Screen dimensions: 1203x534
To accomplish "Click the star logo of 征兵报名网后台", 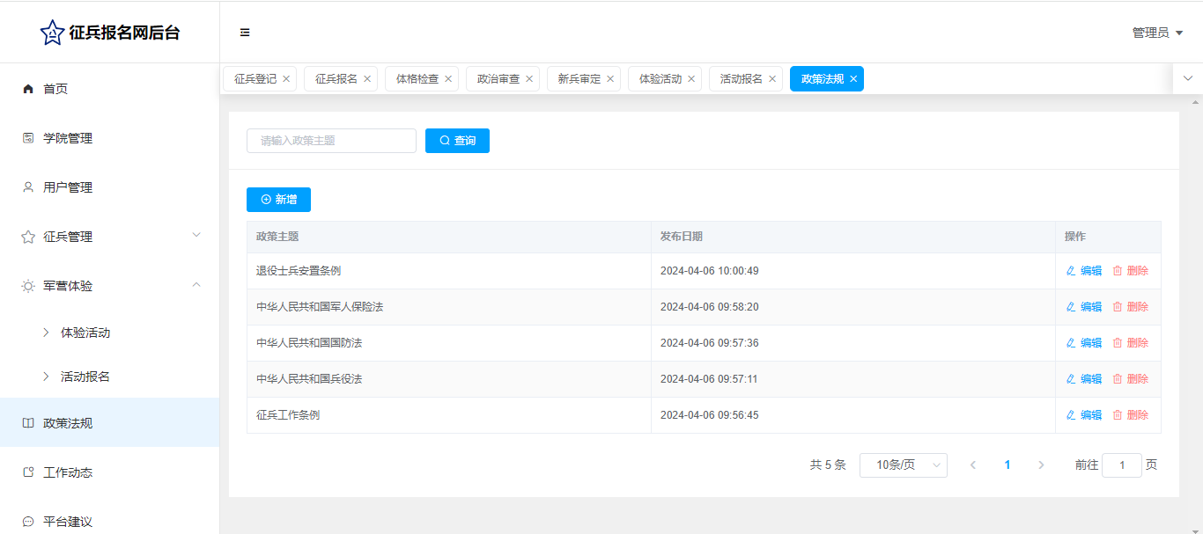I will tap(52, 33).
